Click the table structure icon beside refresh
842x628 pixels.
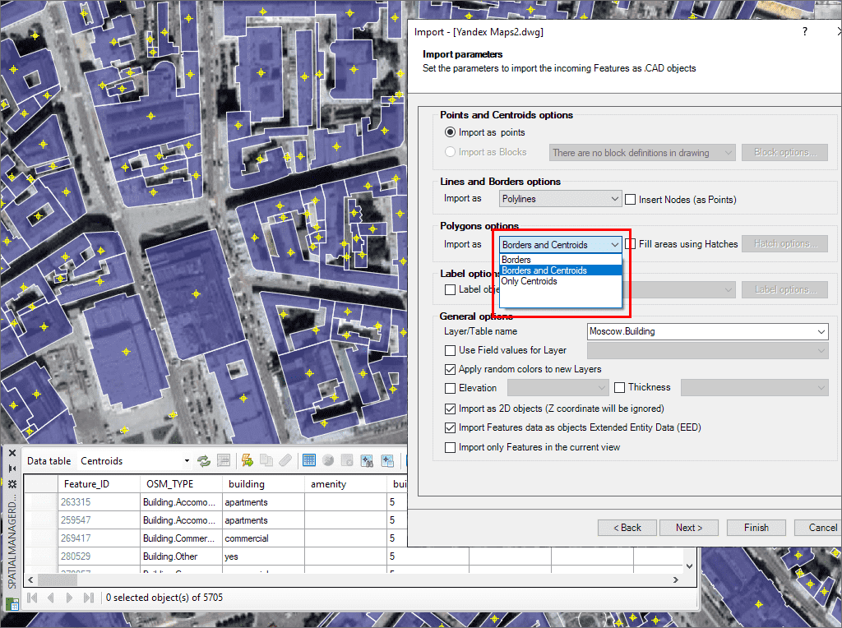(x=224, y=460)
